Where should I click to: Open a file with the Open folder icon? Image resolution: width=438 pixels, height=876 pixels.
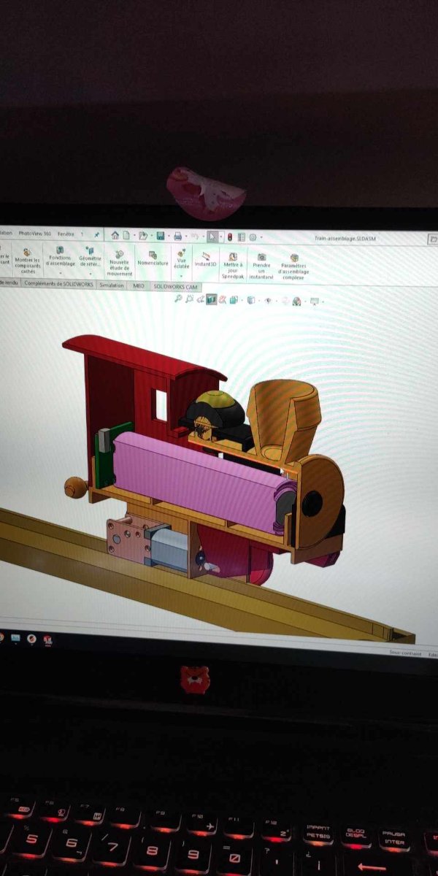pyautogui.click(x=143, y=236)
